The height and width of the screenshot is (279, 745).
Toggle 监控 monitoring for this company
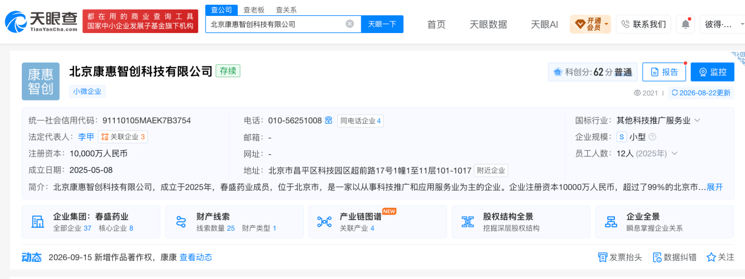(x=712, y=72)
